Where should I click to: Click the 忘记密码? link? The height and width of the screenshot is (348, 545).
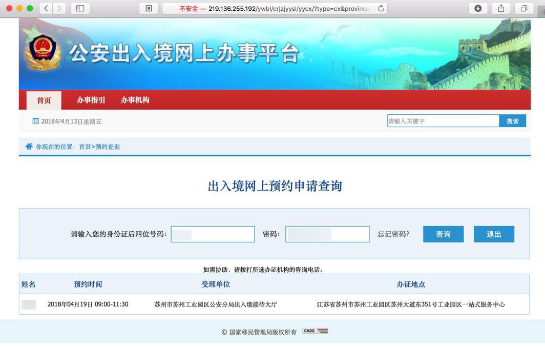393,234
